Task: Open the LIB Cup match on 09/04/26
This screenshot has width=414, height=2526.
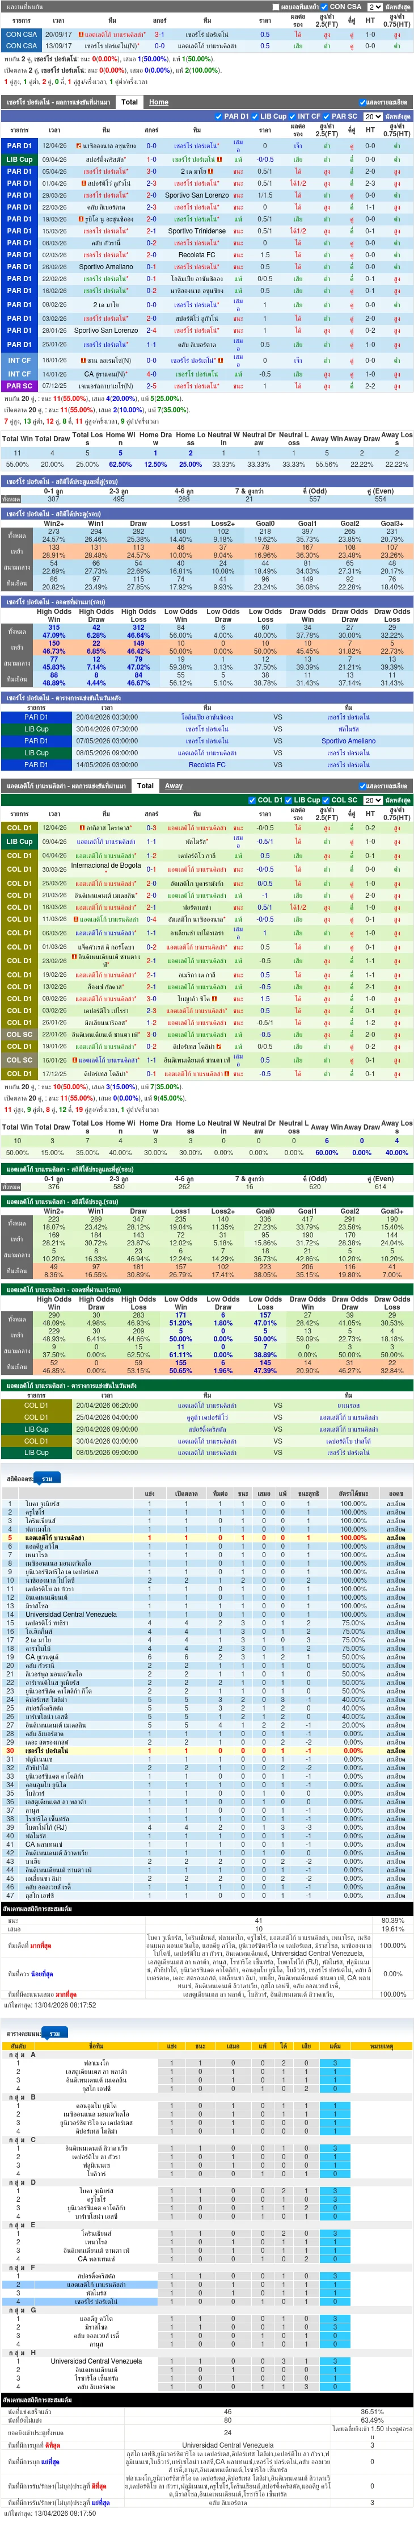Action: 20,160
